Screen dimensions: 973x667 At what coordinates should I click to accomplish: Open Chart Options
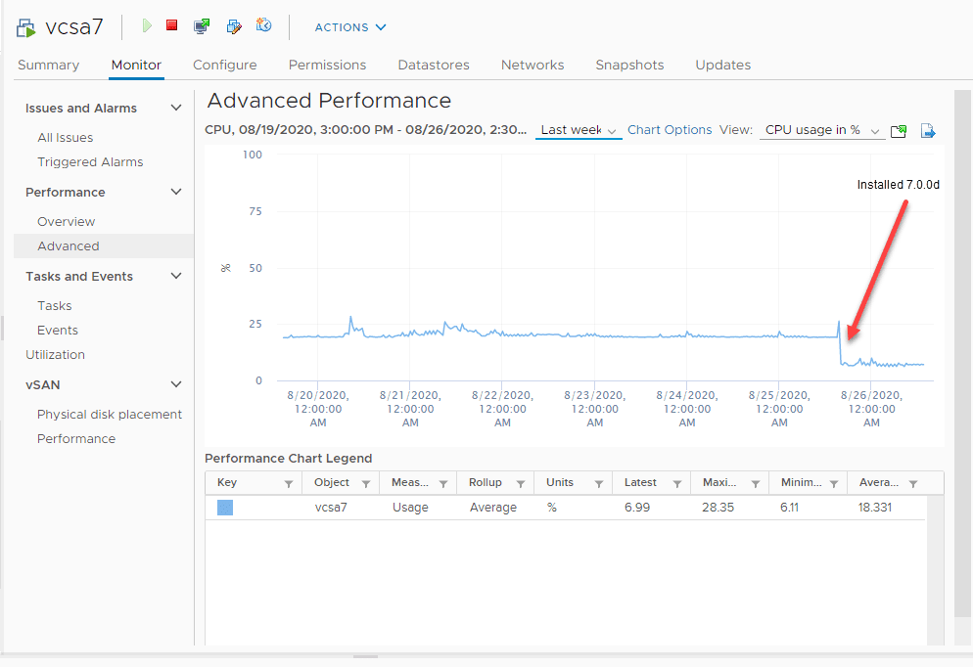click(670, 129)
